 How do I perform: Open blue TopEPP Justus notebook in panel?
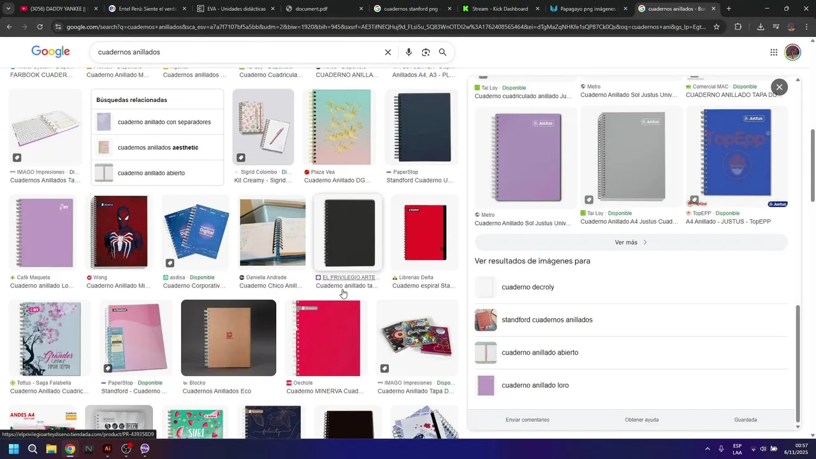736,157
